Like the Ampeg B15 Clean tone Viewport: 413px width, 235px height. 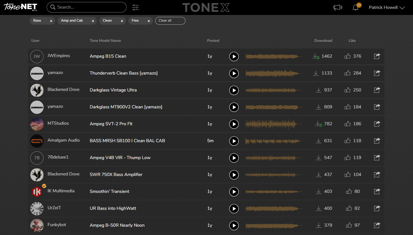pos(347,56)
